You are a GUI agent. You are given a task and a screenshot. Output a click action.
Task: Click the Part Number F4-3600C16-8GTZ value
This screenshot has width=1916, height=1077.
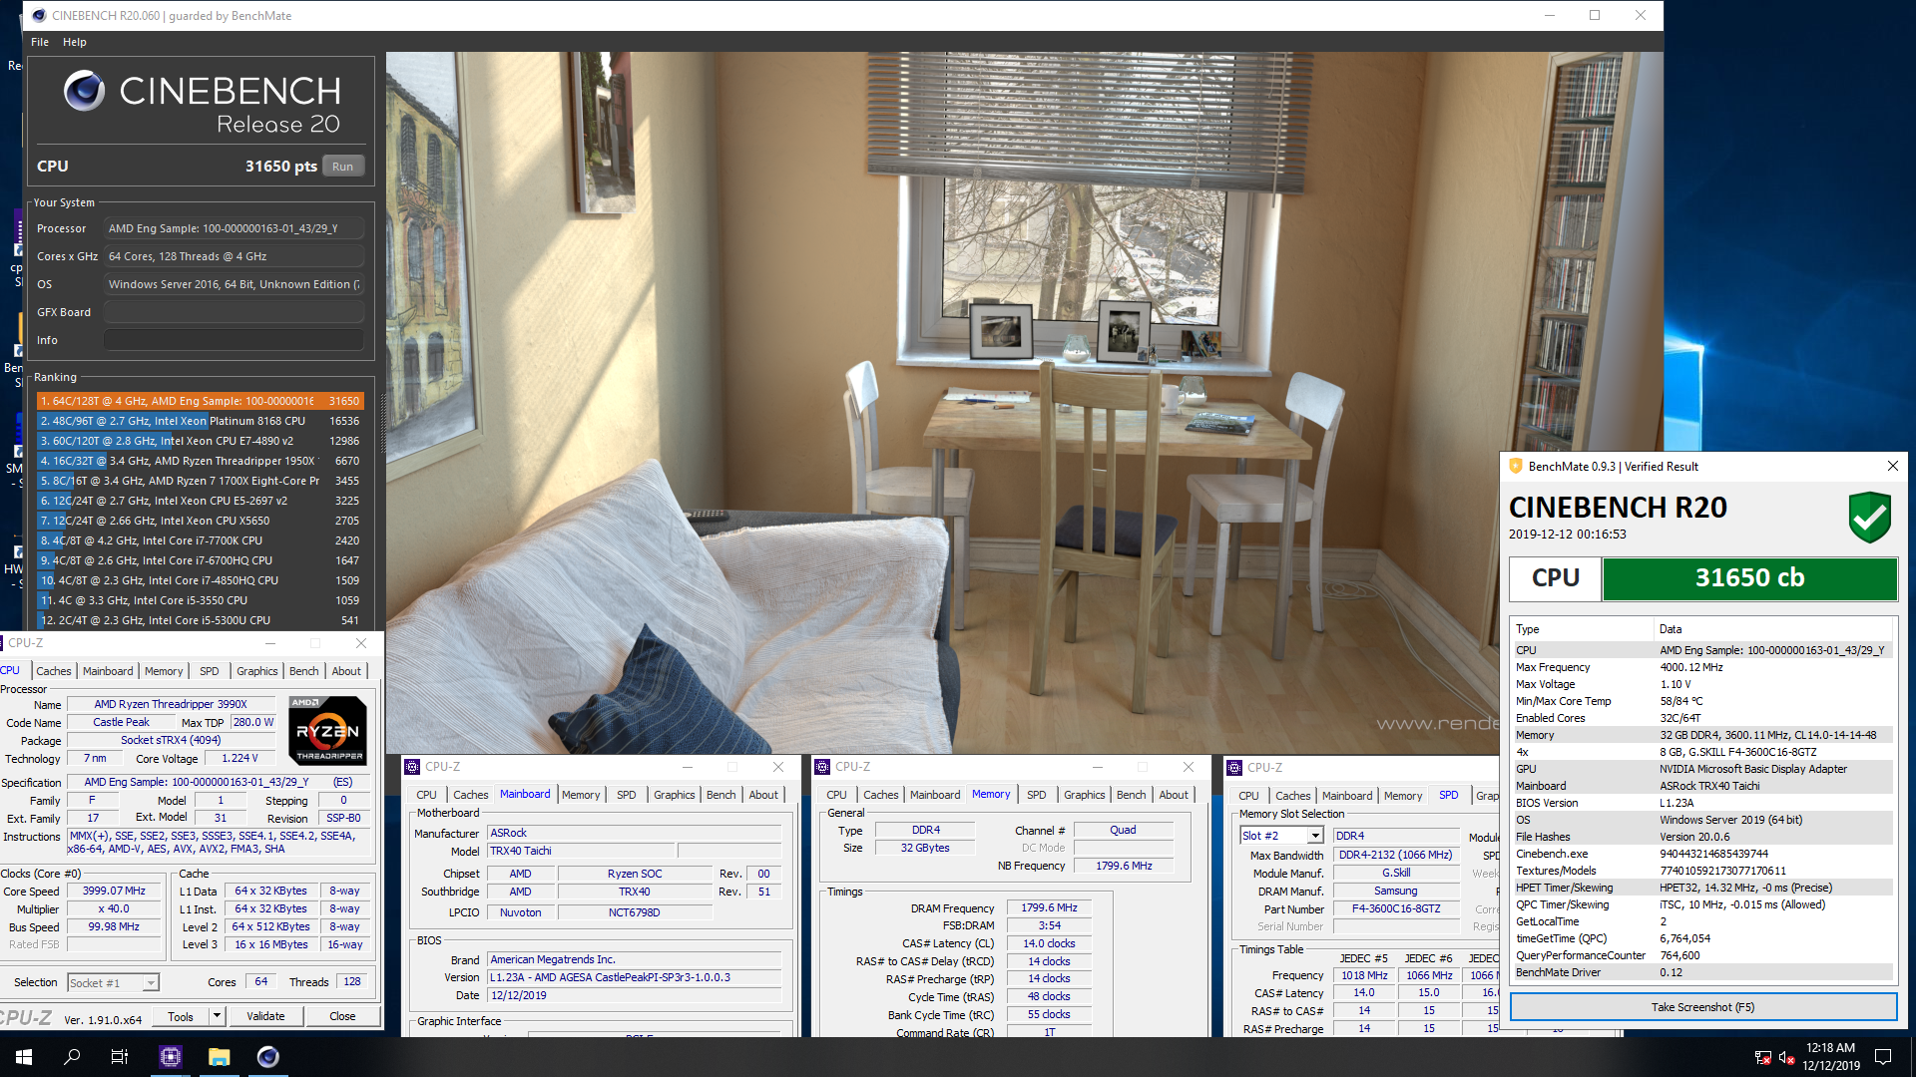[1395, 908]
